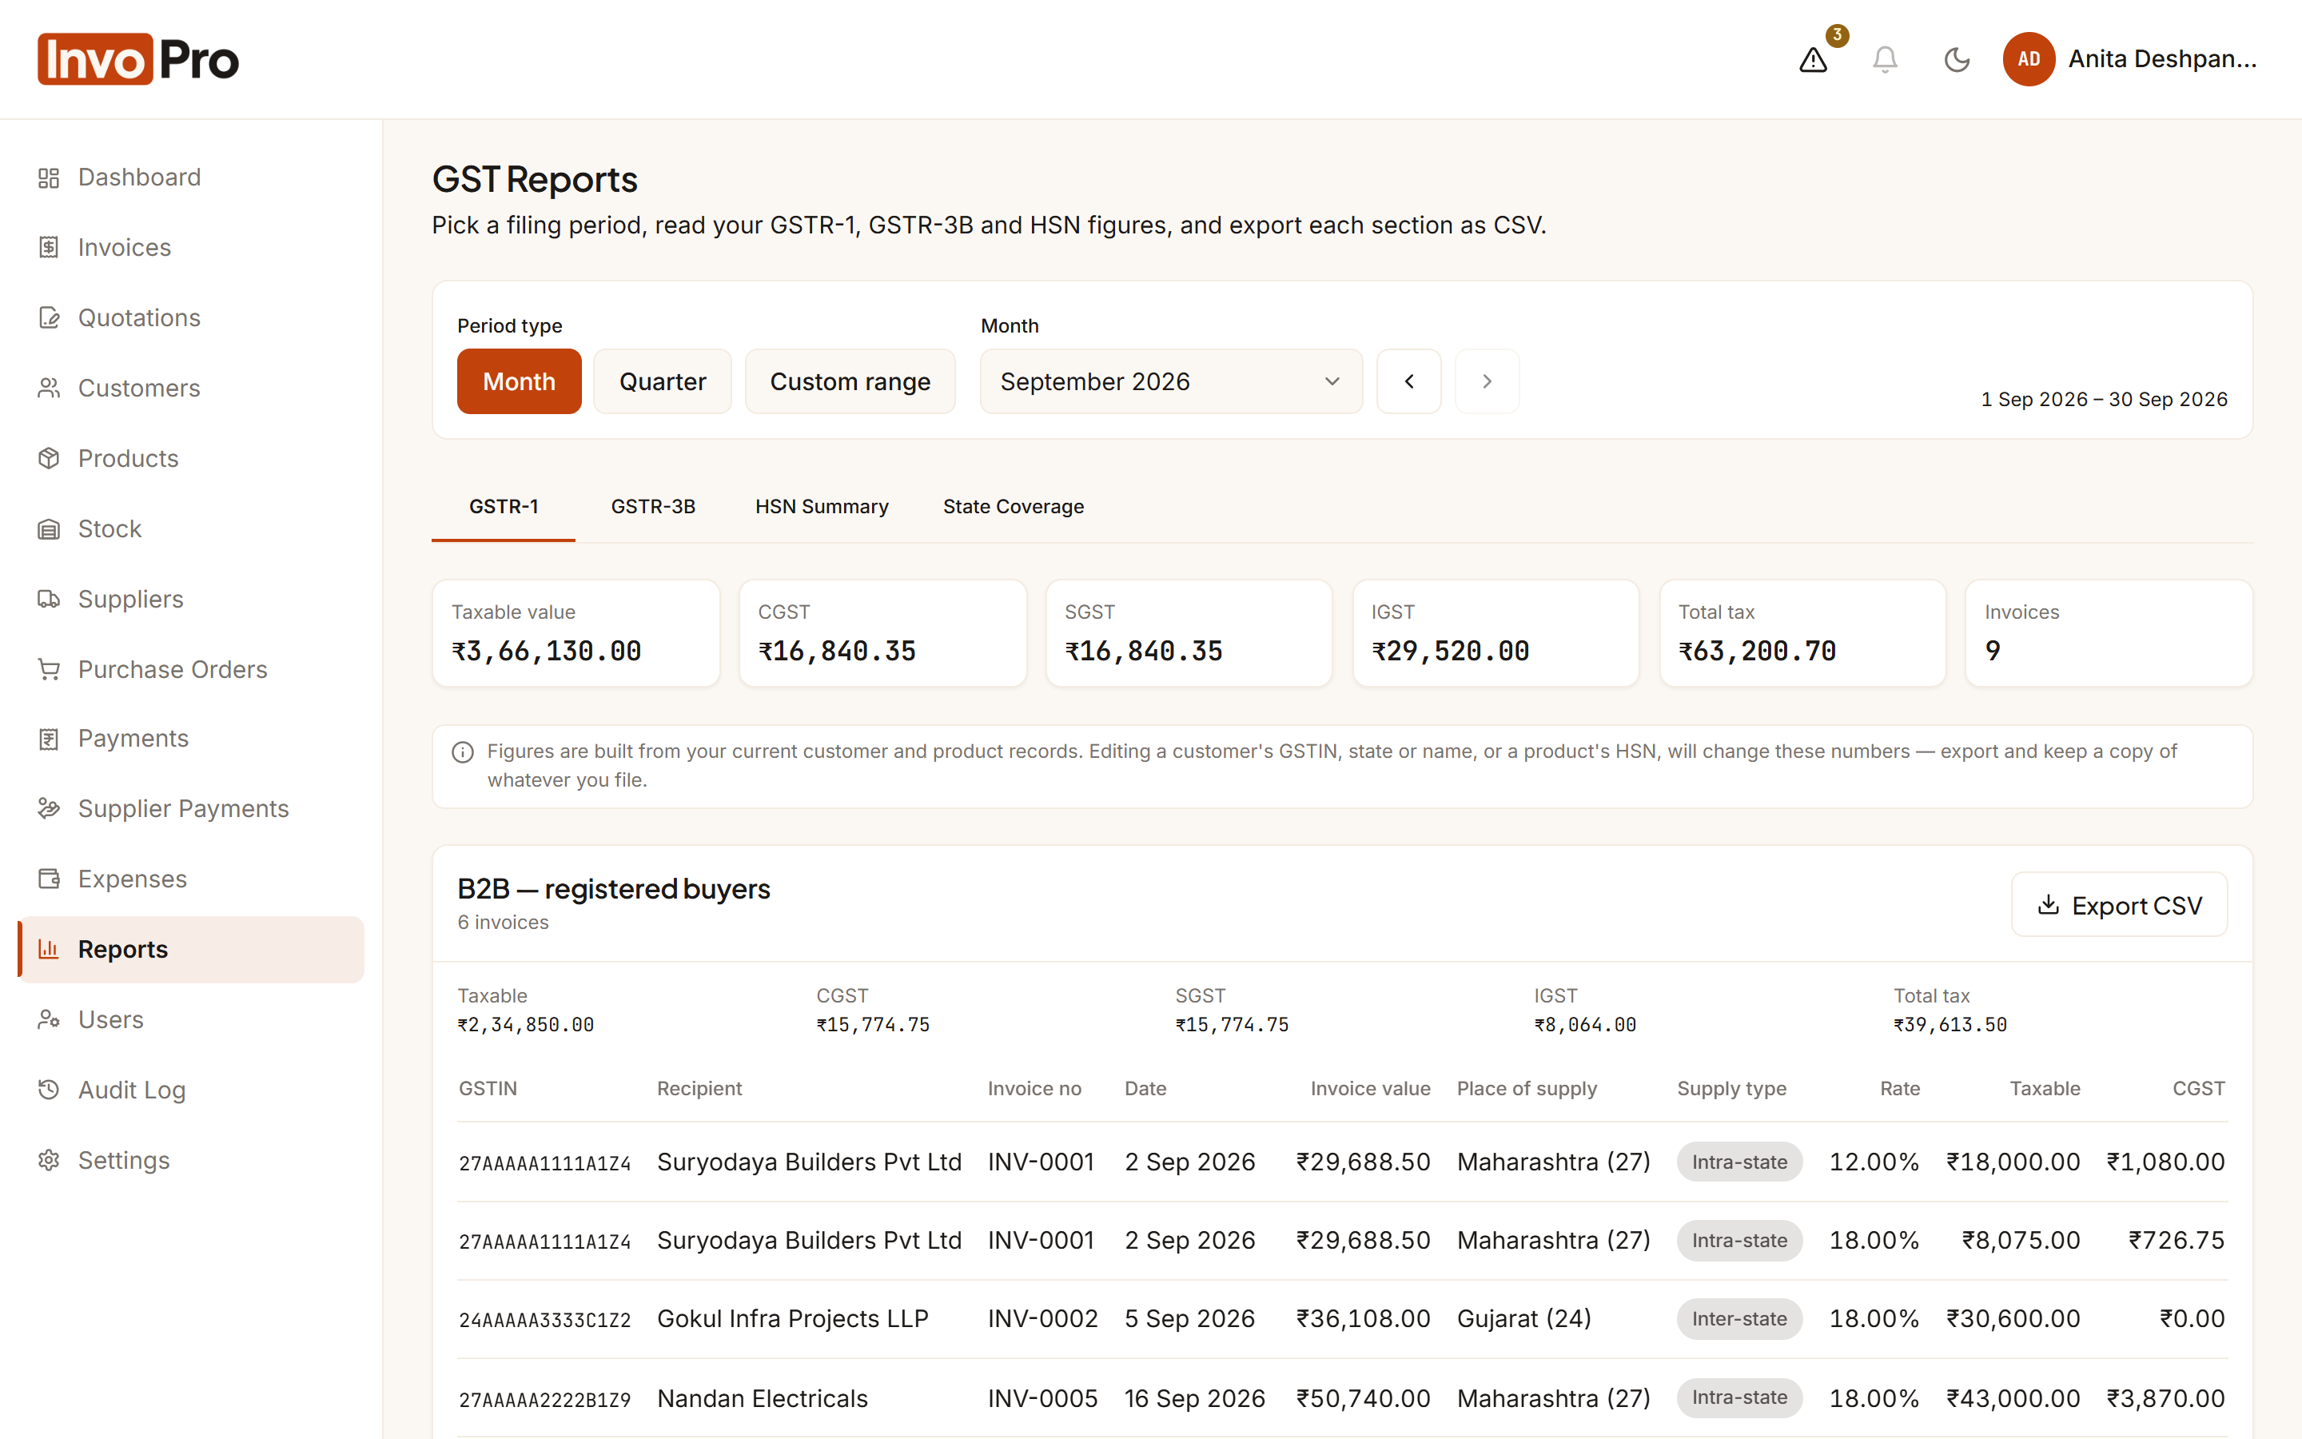Click the Stock icon in sidebar
Image resolution: width=2302 pixels, height=1439 pixels.
pyautogui.click(x=49, y=528)
